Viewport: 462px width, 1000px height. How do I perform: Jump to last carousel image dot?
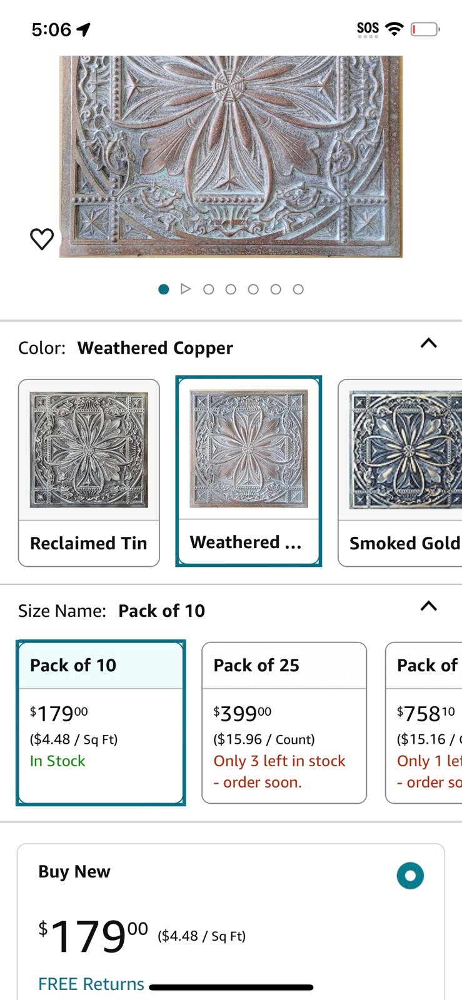point(298,289)
